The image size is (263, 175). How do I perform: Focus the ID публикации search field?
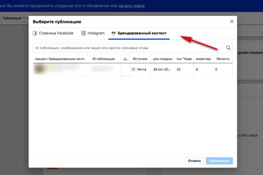pyautogui.click(x=128, y=48)
